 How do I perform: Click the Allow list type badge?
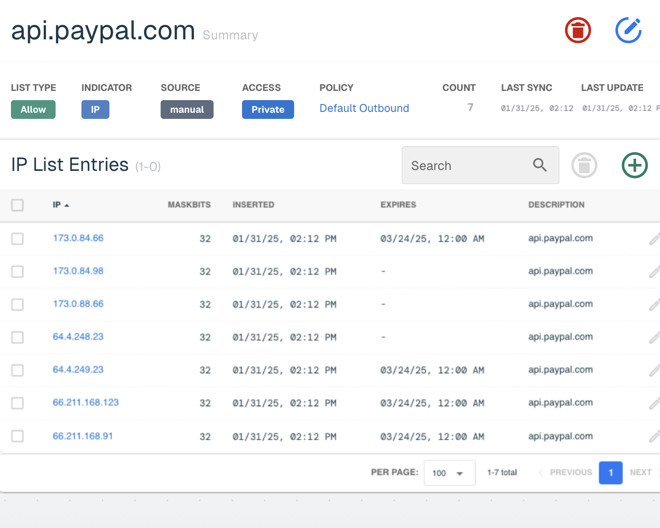click(x=33, y=109)
